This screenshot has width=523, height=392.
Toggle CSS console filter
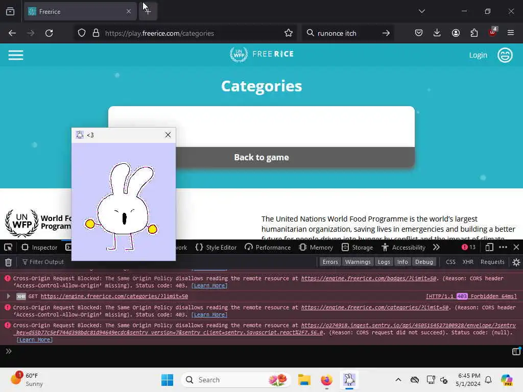[450, 262]
